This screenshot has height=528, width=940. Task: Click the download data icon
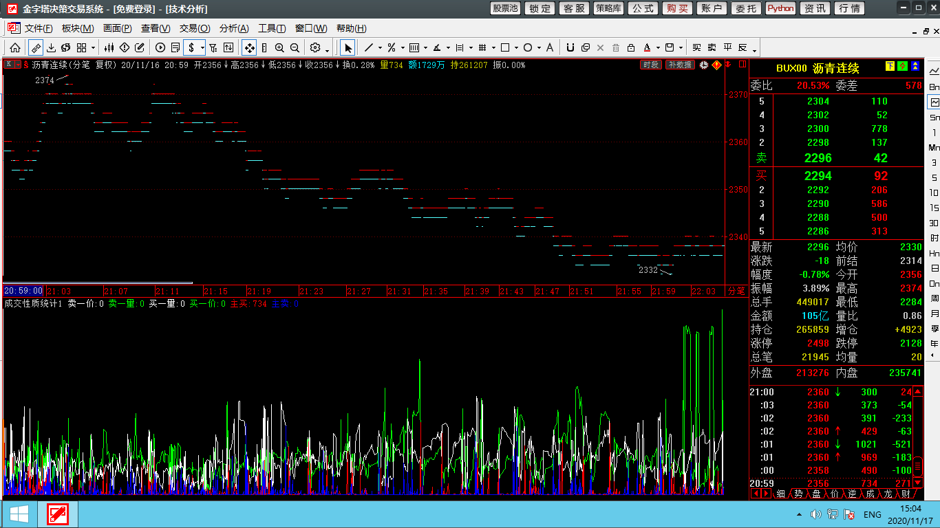click(x=51, y=47)
